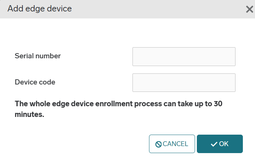Confirm the dialog with OK
Image resolution: width=255 pixels, height=166 pixels.
tap(220, 144)
